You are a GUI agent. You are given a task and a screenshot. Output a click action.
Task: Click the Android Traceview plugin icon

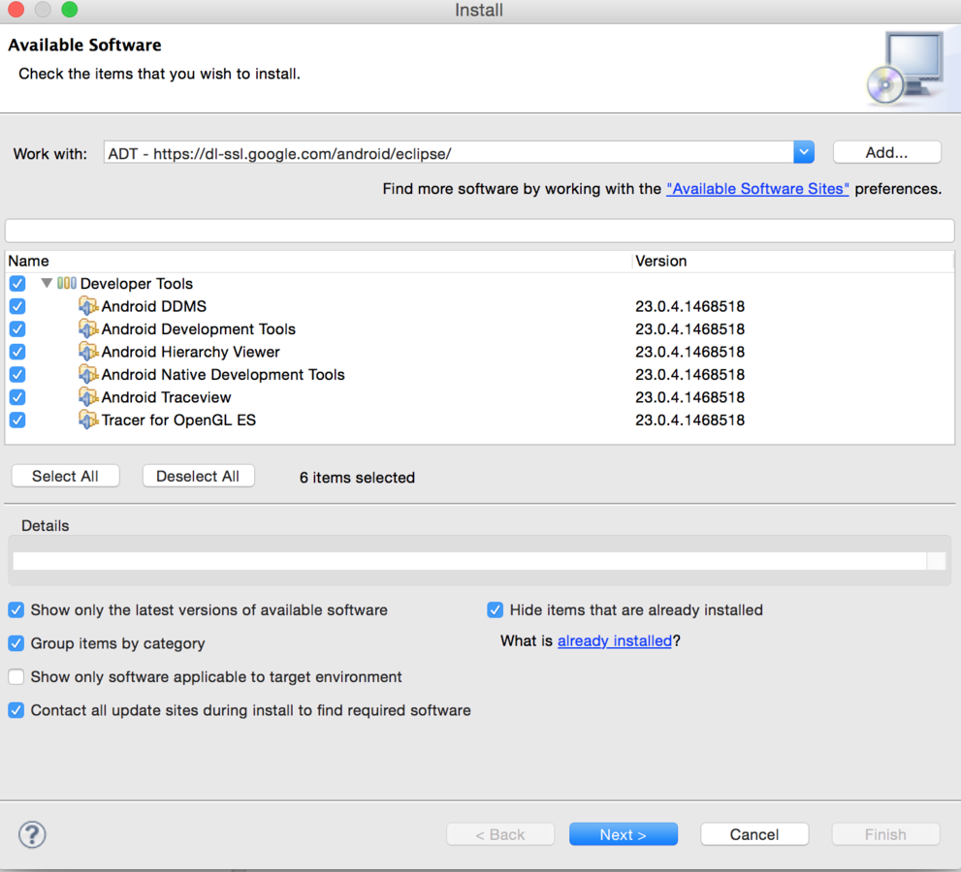(88, 397)
